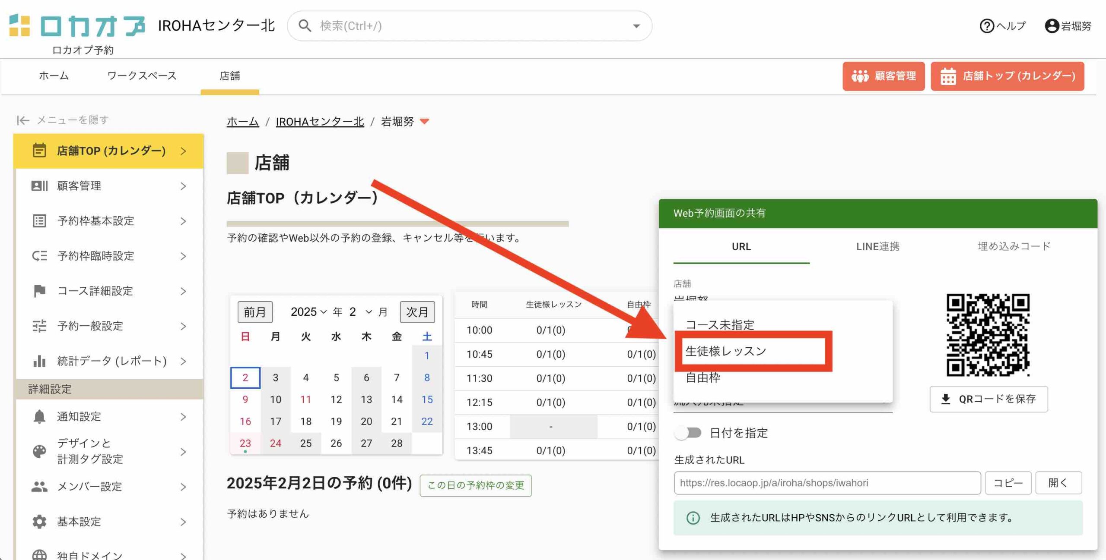This screenshot has width=1106, height=560.
Task: Click the flag icon for コース詳細設定
Action: click(x=39, y=291)
